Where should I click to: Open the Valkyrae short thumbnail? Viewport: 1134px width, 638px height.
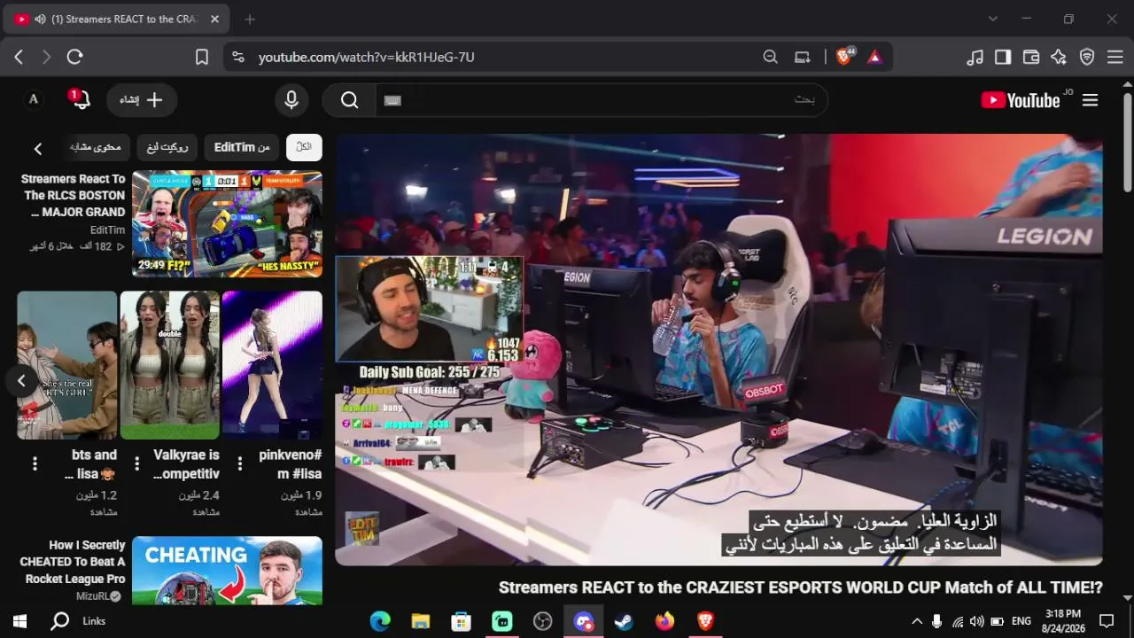coord(169,365)
